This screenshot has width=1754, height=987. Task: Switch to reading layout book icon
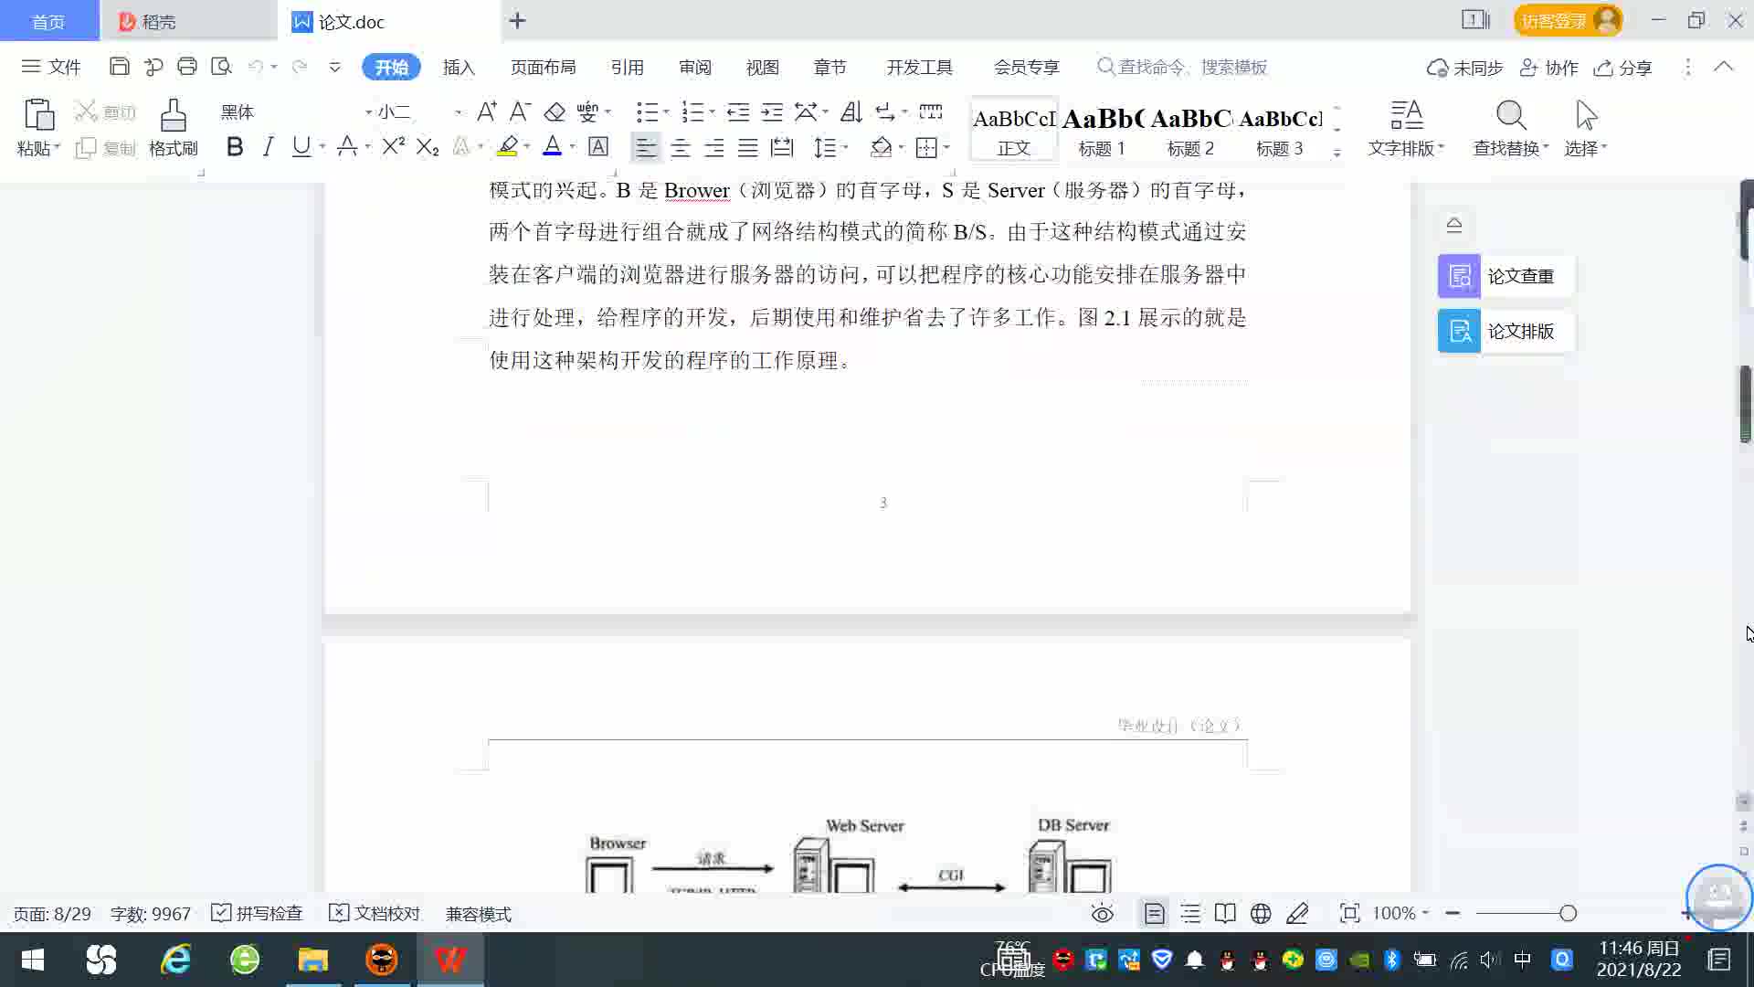point(1225,913)
